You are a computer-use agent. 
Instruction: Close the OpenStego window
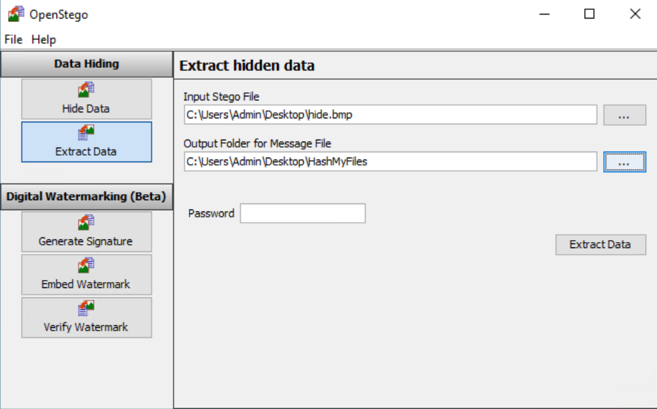[634, 14]
